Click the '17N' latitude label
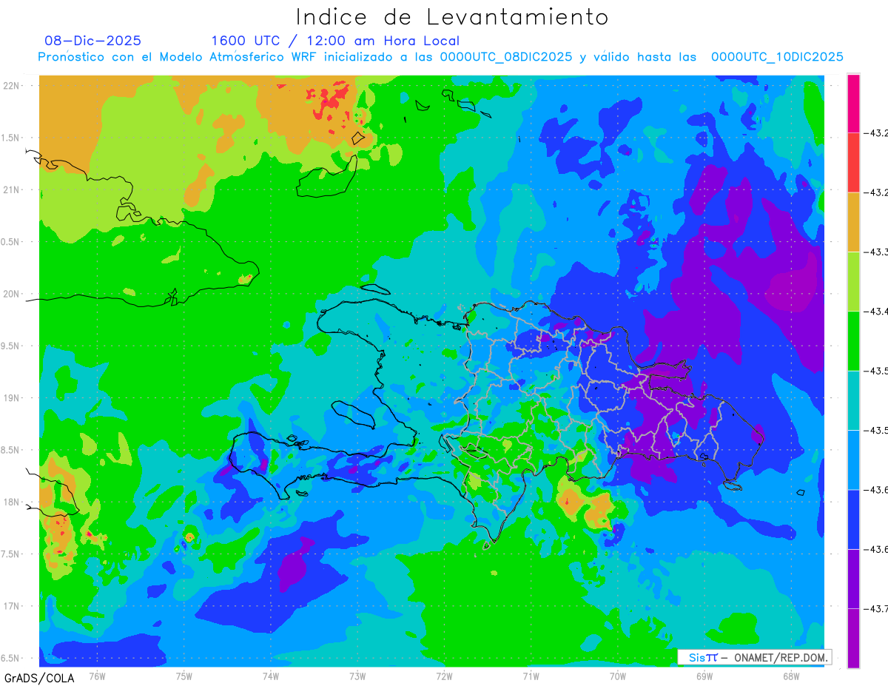The width and height of the screenshot is (888, 686). (x=13, y=606)
